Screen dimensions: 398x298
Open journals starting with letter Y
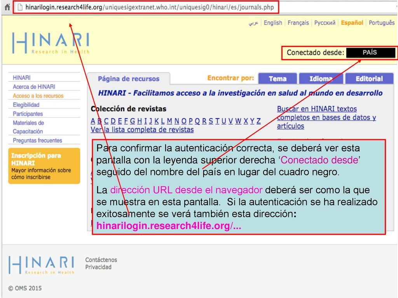point(252,121)
